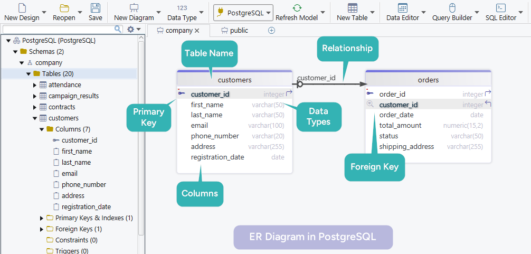Image resolution: width=531 pixels, height=254 pixels.
Task: Click the attendance table icon in the tree
Action: click(x=43, y=84)
